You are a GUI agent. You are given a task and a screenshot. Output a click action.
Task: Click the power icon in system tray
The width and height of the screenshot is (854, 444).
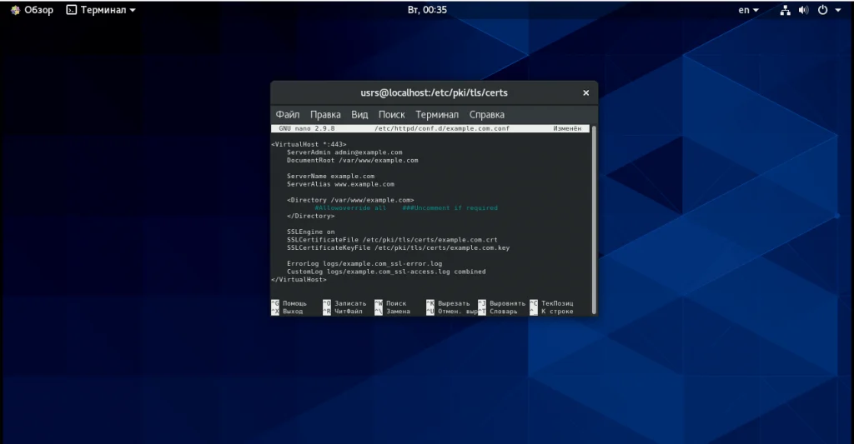(822, 10)
